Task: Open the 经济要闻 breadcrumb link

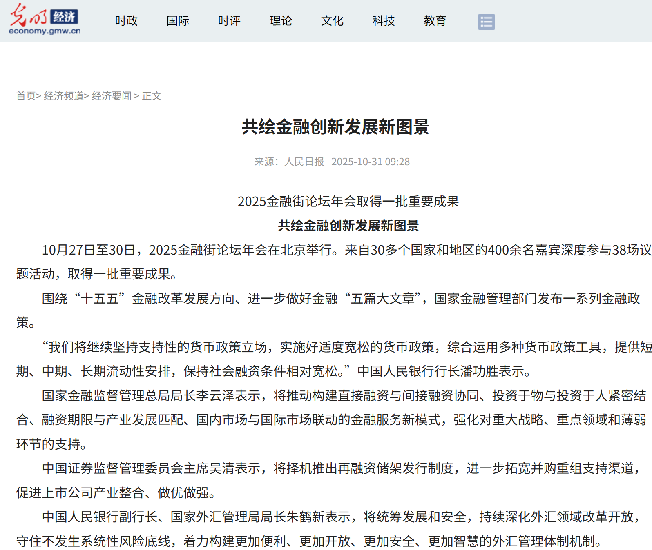Action: click(112, 96)
